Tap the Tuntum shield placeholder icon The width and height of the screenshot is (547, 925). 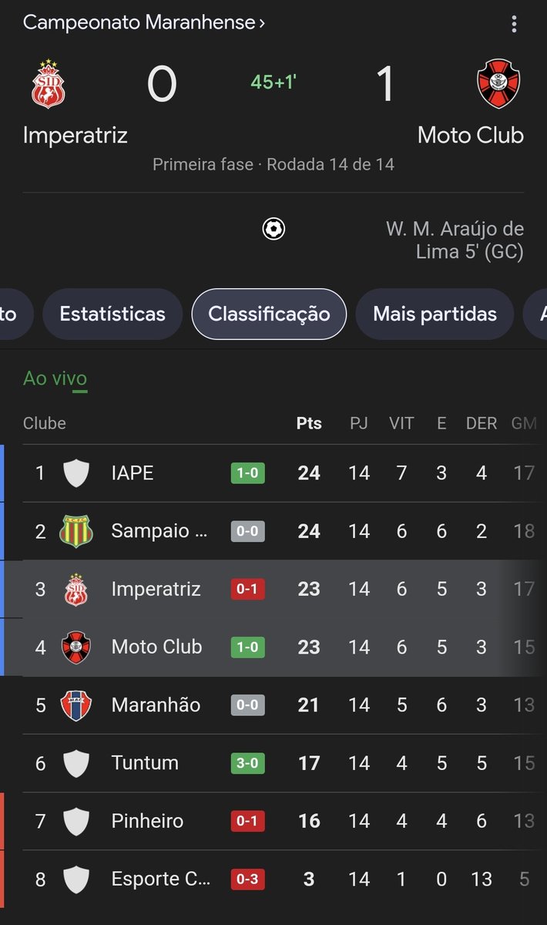coord(76,763)
